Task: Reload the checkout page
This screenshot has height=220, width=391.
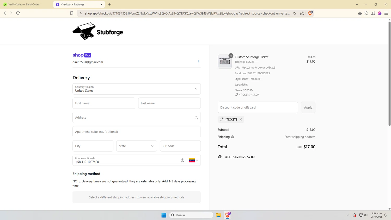Action: pyautogui.click(x=18, y=13)
